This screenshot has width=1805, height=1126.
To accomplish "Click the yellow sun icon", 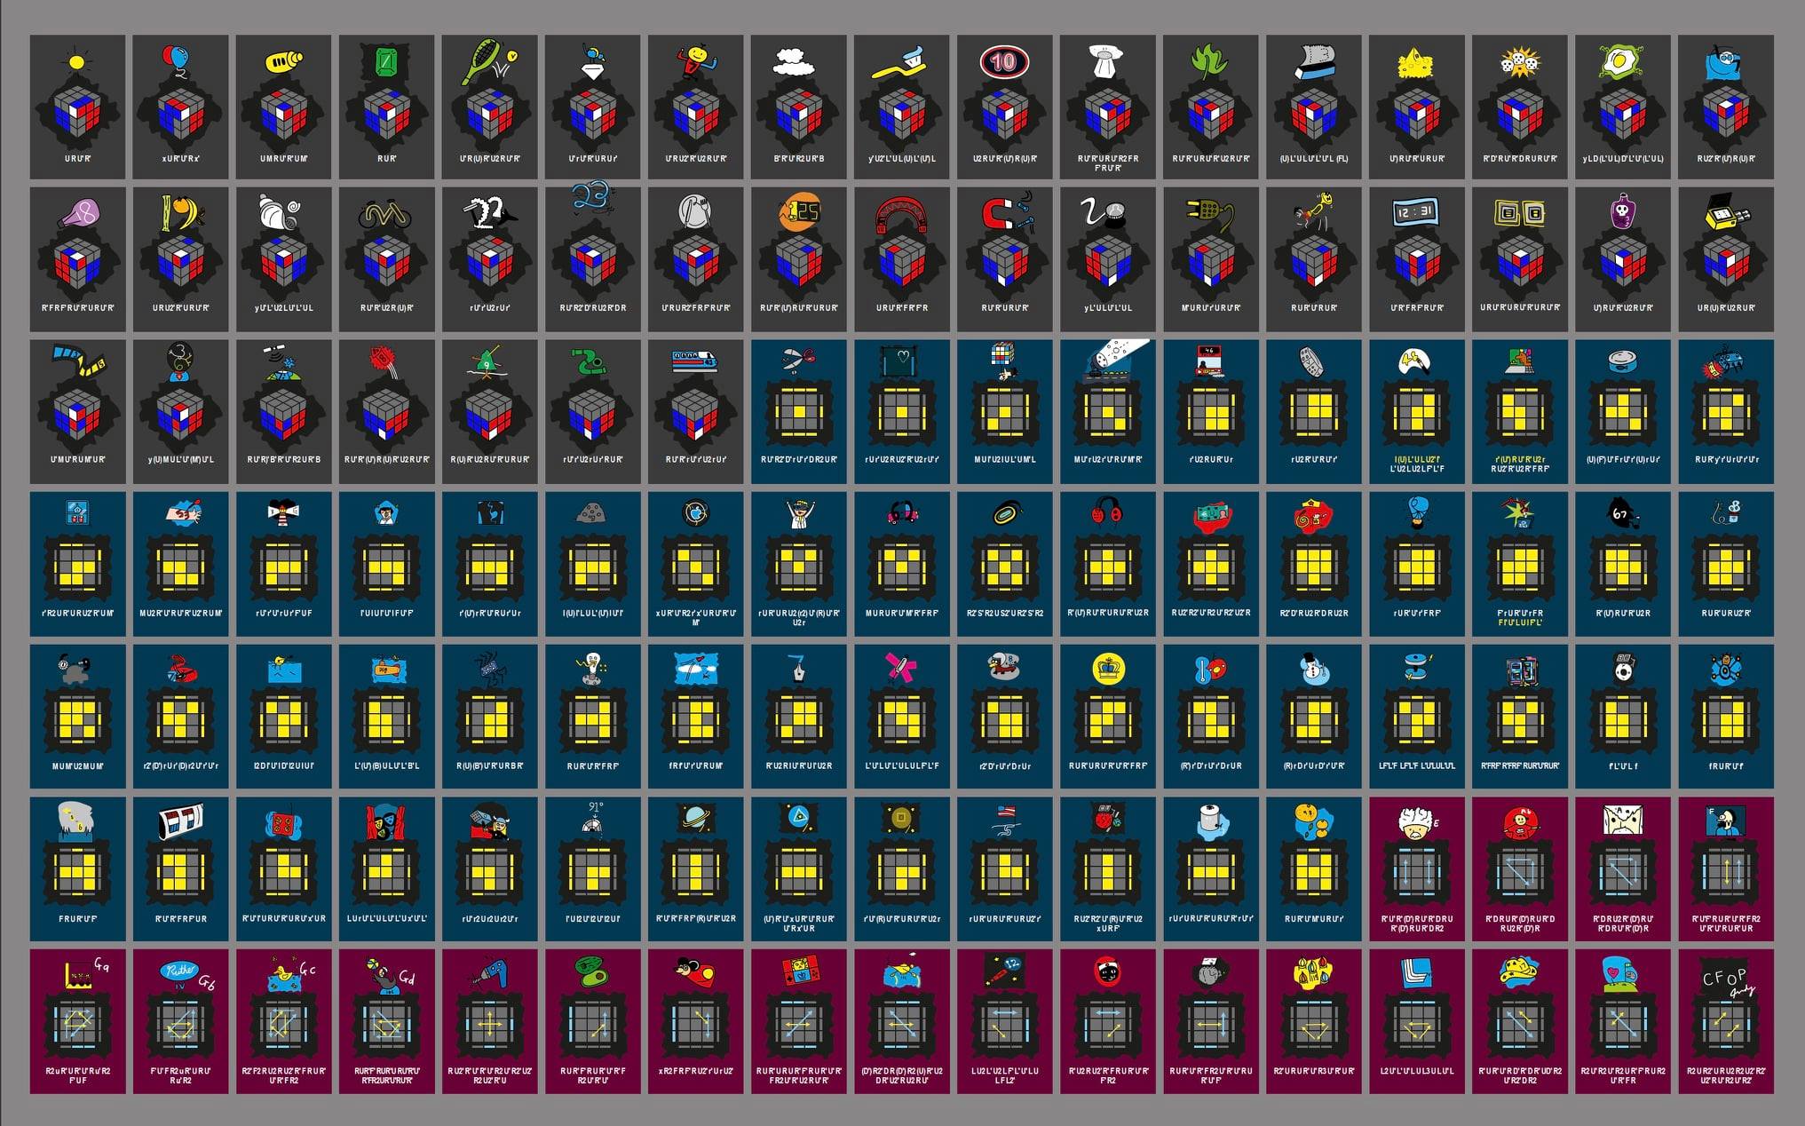I will [77, 62].
